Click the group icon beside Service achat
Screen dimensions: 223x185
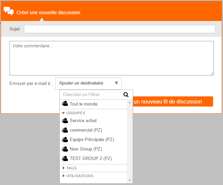65,120
